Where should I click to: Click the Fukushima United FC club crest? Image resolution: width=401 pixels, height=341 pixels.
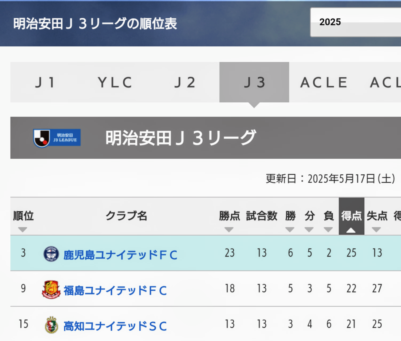(x=51, y=290)
